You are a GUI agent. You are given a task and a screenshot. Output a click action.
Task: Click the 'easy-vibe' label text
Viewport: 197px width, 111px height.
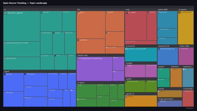click(x=28, y=87)
